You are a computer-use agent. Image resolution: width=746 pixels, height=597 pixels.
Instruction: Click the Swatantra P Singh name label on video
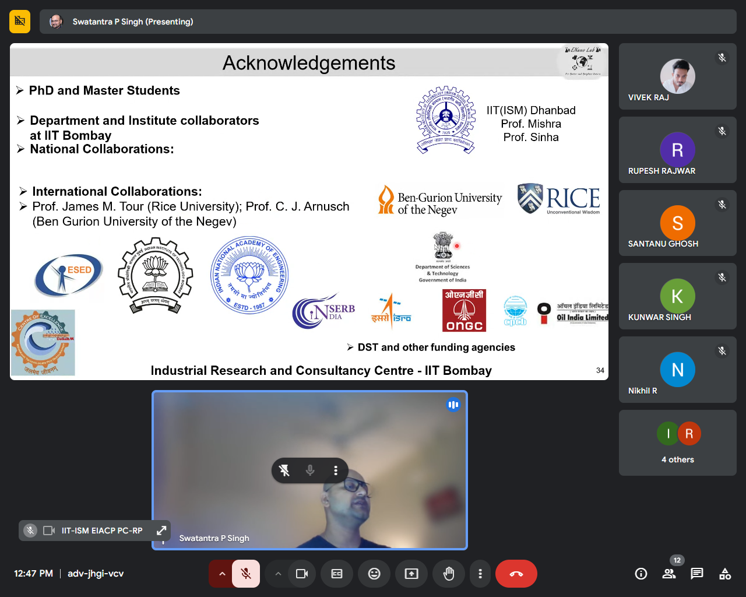pos(214,538)
